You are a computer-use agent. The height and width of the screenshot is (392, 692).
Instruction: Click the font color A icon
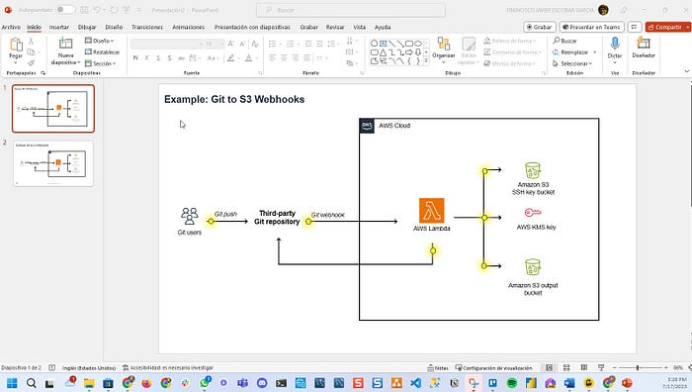(x=248, y=57)
